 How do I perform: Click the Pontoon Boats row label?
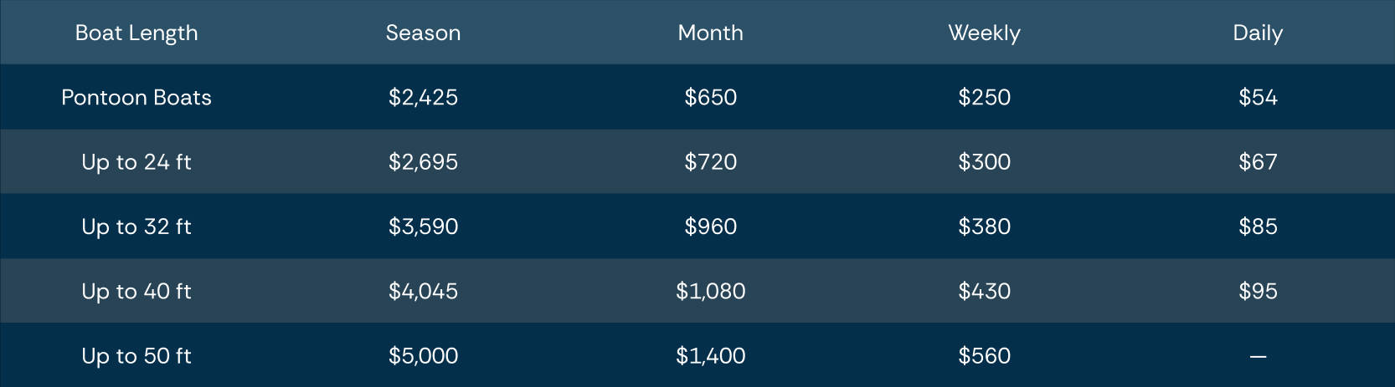[136, 97]
